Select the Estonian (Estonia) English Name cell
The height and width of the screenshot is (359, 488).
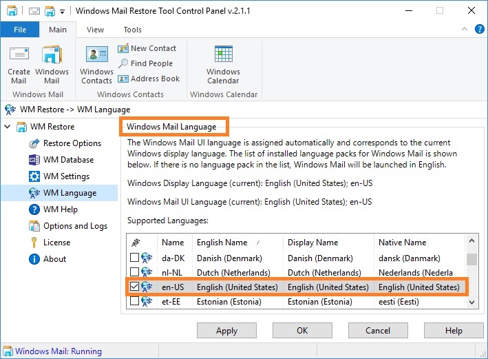point(229,302)
